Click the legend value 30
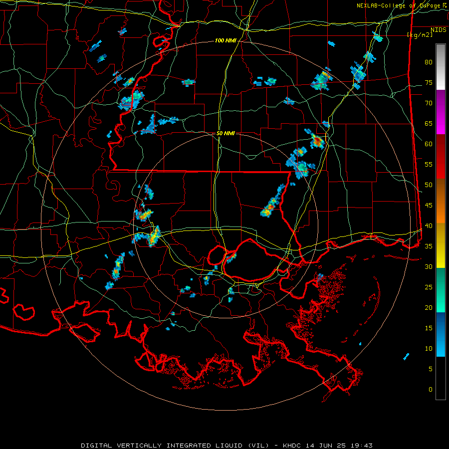Screen dimensions: 449x449 429,266
